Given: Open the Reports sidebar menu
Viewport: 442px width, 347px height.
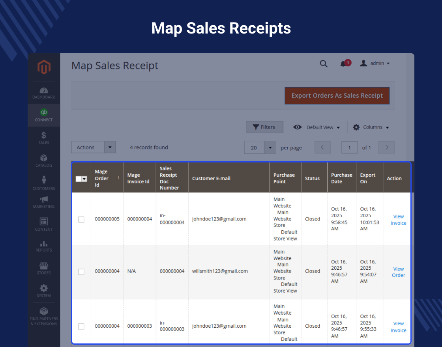Looking at the screenshot, I should click(x=44, y=246).
